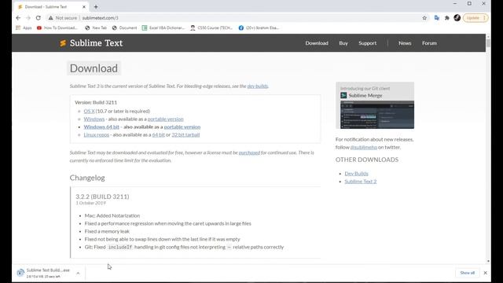503x283 pixels.
Task: Open the Sublime Text 2 link
Action: tap(361, 182)
